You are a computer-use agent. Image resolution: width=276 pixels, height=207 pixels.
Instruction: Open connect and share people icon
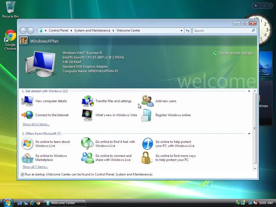click(x=88, y=158)
